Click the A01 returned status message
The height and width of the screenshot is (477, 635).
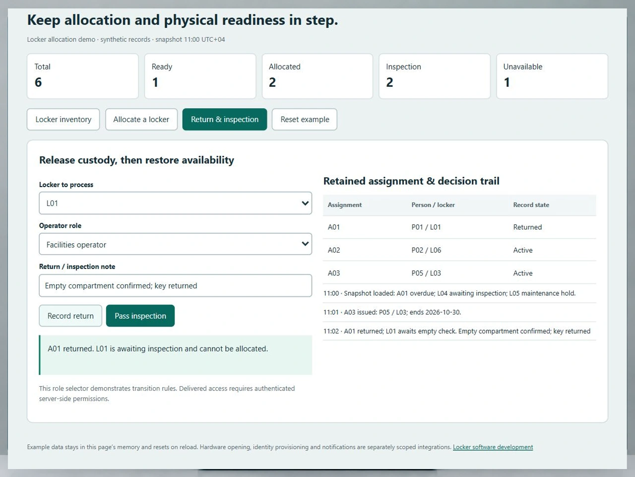click(176, 355)
